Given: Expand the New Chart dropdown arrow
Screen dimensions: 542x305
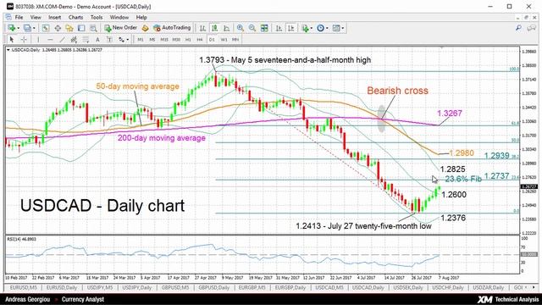Looking at the screenshot, I should pyautogui.click(x=19, y=28).
